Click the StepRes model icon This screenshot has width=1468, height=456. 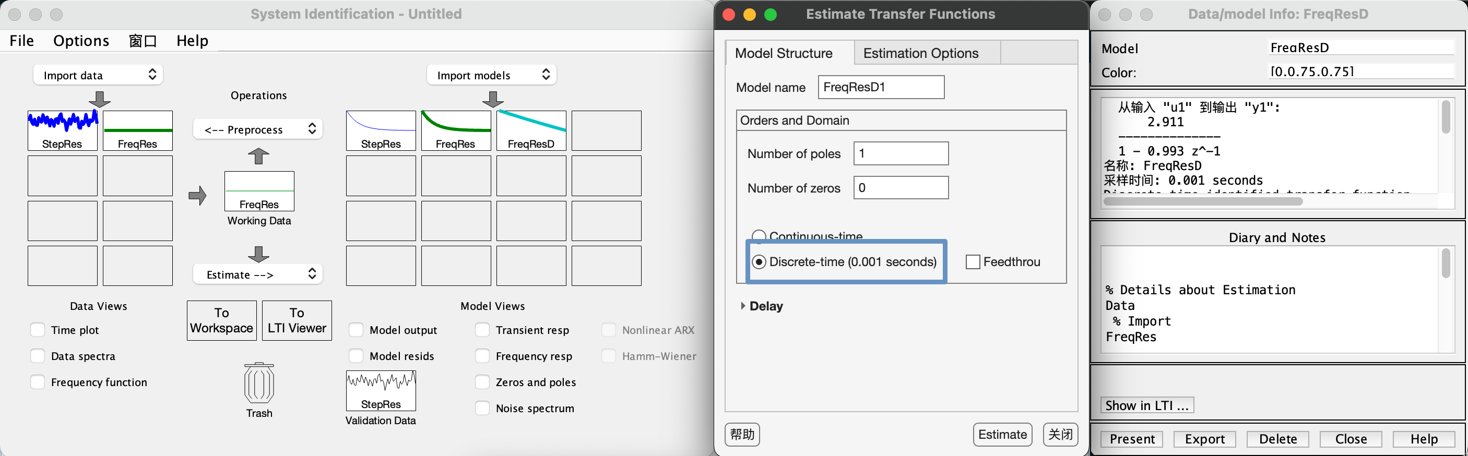coord(381,130)
